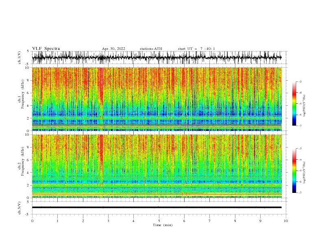This screenshot has height=248, width=322.
Task: Click the time-axis tick label "3"
Action: [x=108, y=221]
